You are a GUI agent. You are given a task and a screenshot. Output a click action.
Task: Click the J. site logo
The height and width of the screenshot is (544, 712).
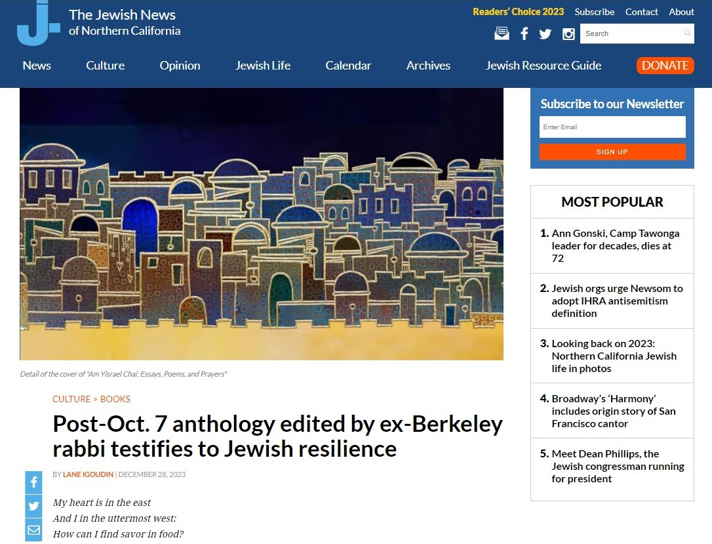[x=38, y=24]
